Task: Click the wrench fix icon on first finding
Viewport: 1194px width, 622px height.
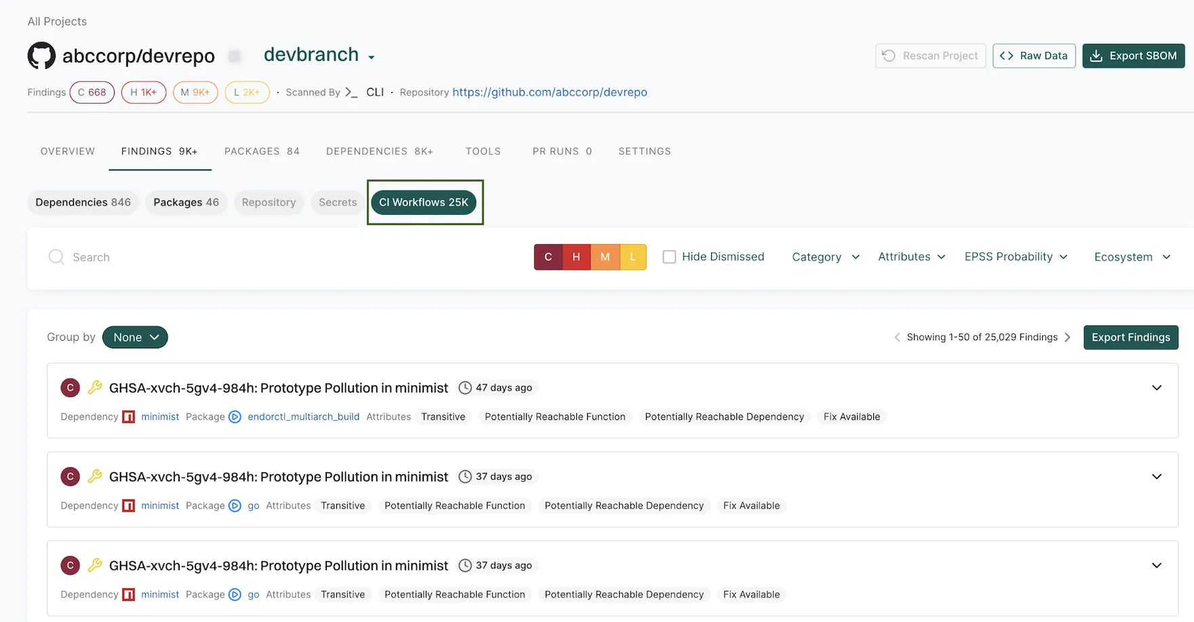Action: [95, 387]
